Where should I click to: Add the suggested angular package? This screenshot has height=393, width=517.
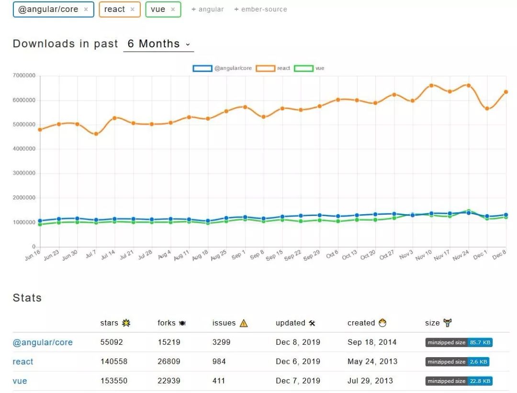207,10
